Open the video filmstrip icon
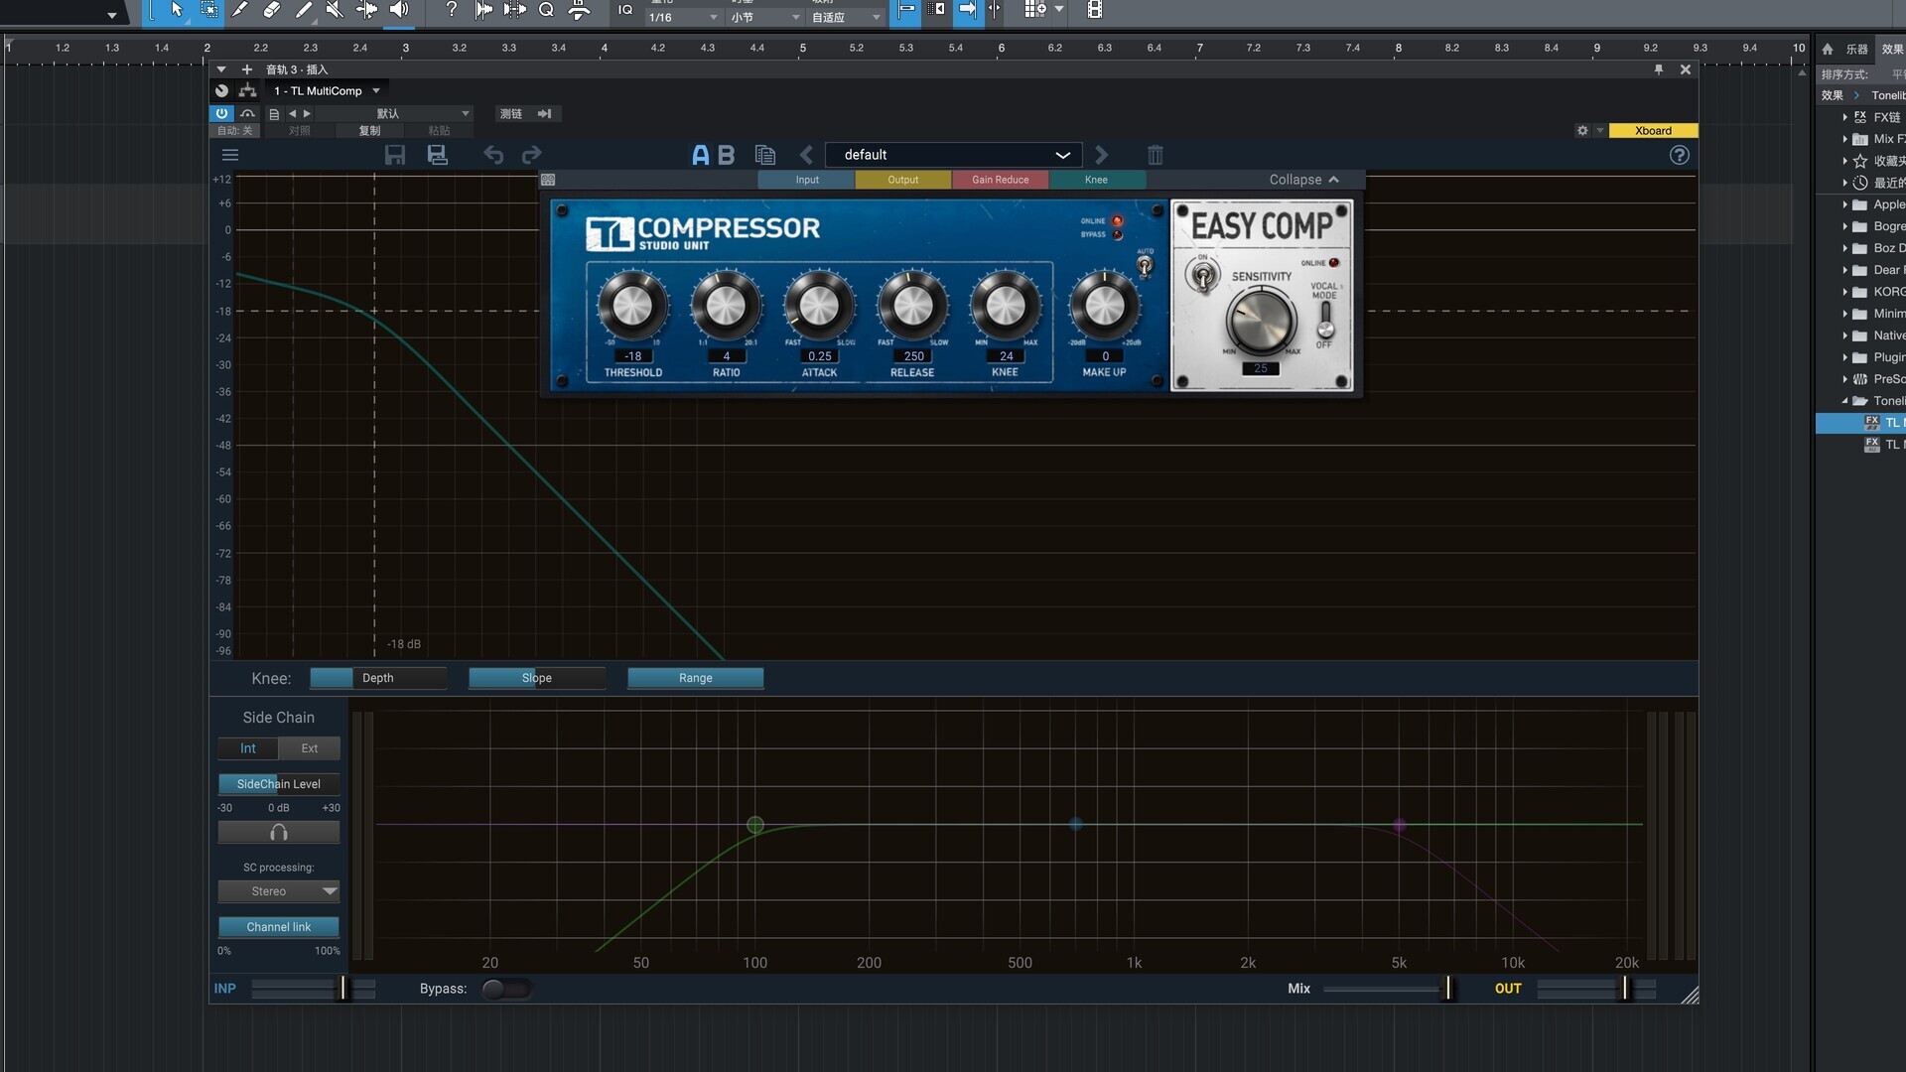The image size is (1906, 1072). [1094, 10]
